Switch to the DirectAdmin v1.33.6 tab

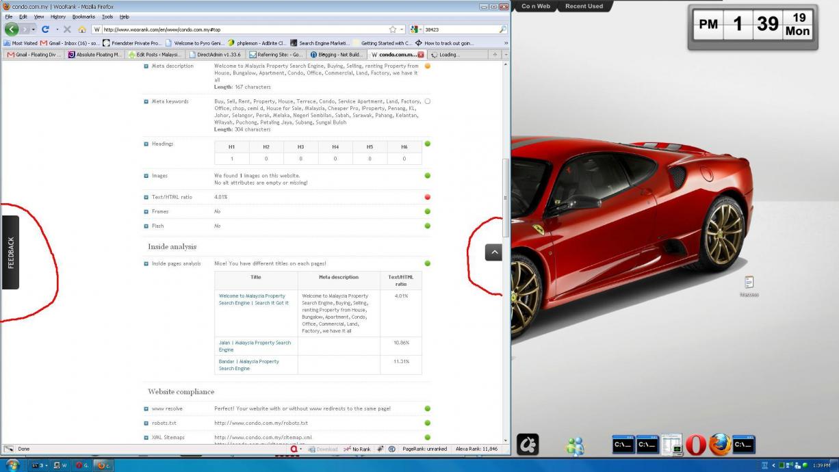click(x=216, y=55)
